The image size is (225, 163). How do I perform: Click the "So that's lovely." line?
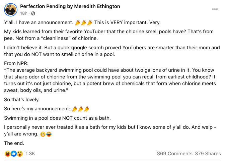pyautogui.click(x=22, y=100)
